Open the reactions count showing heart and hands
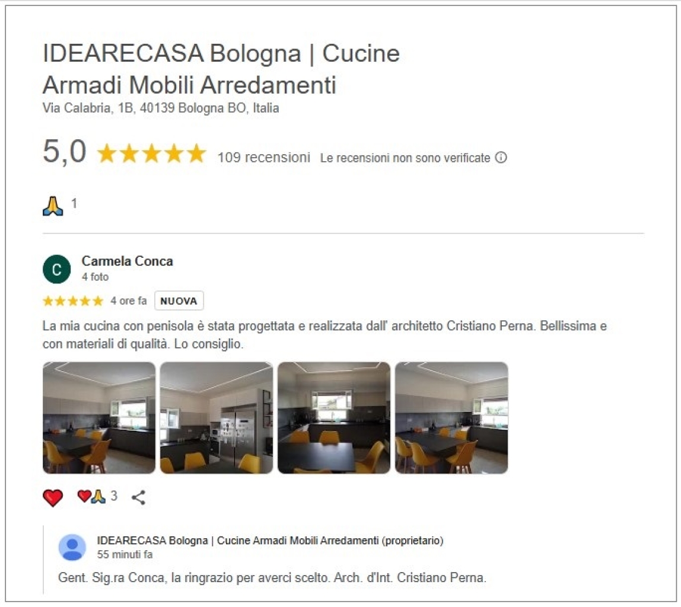681x607 pixels. click(97, 496)
